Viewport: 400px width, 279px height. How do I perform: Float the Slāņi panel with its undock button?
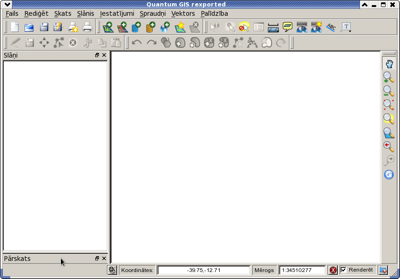coord(97,55)
